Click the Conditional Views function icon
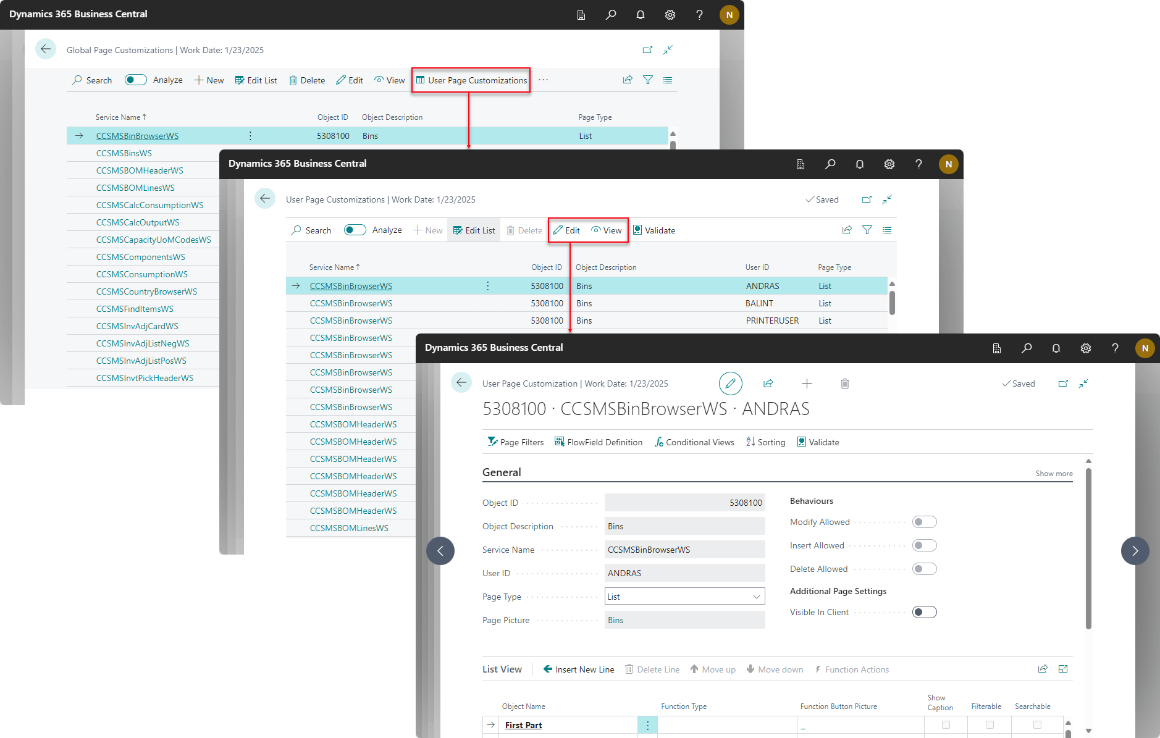The width and height of the screenshot is (1160, 738). click(x=660, y=442)
